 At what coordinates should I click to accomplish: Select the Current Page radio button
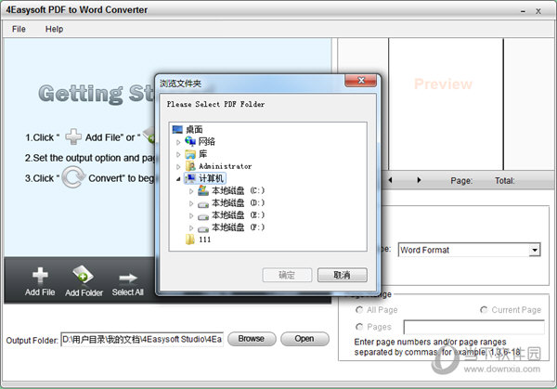coord(484,310)
